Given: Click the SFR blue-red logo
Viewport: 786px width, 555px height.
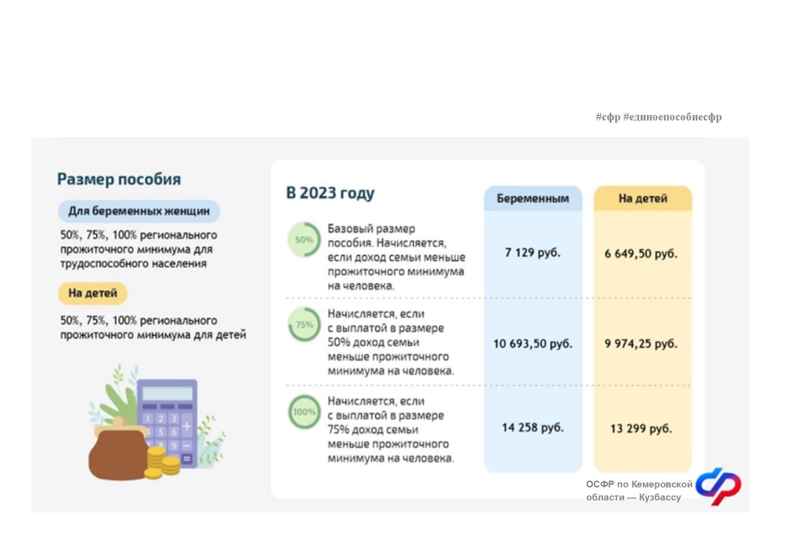Looking at the screenshot, I should [x=719, y=486].
